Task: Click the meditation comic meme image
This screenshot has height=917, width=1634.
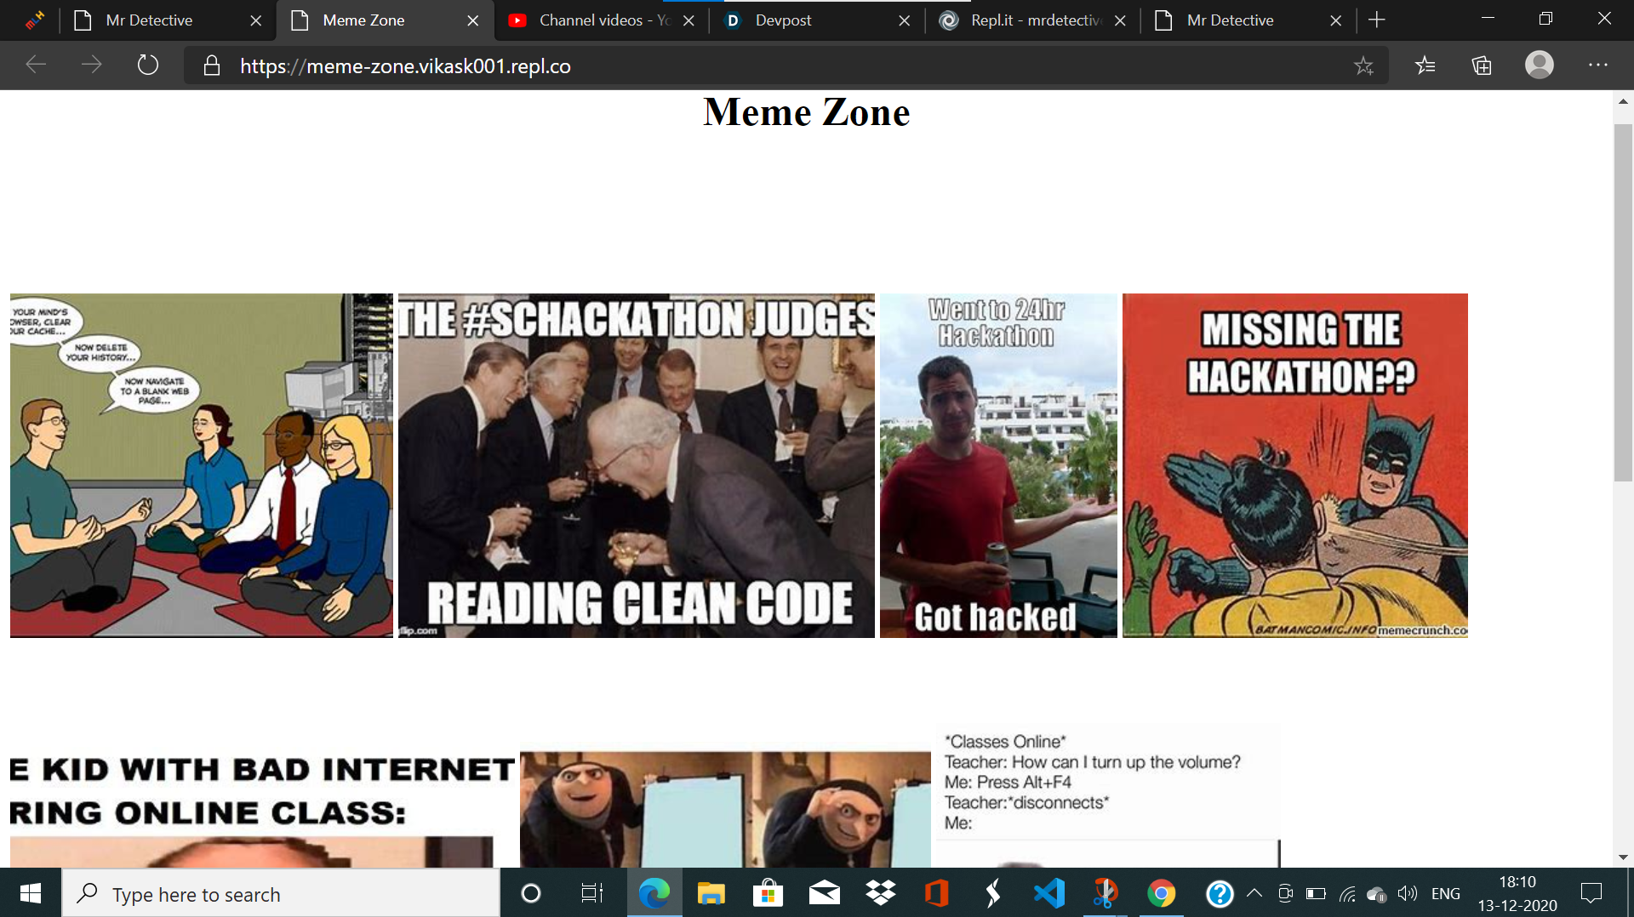Action: click(202, 465)
